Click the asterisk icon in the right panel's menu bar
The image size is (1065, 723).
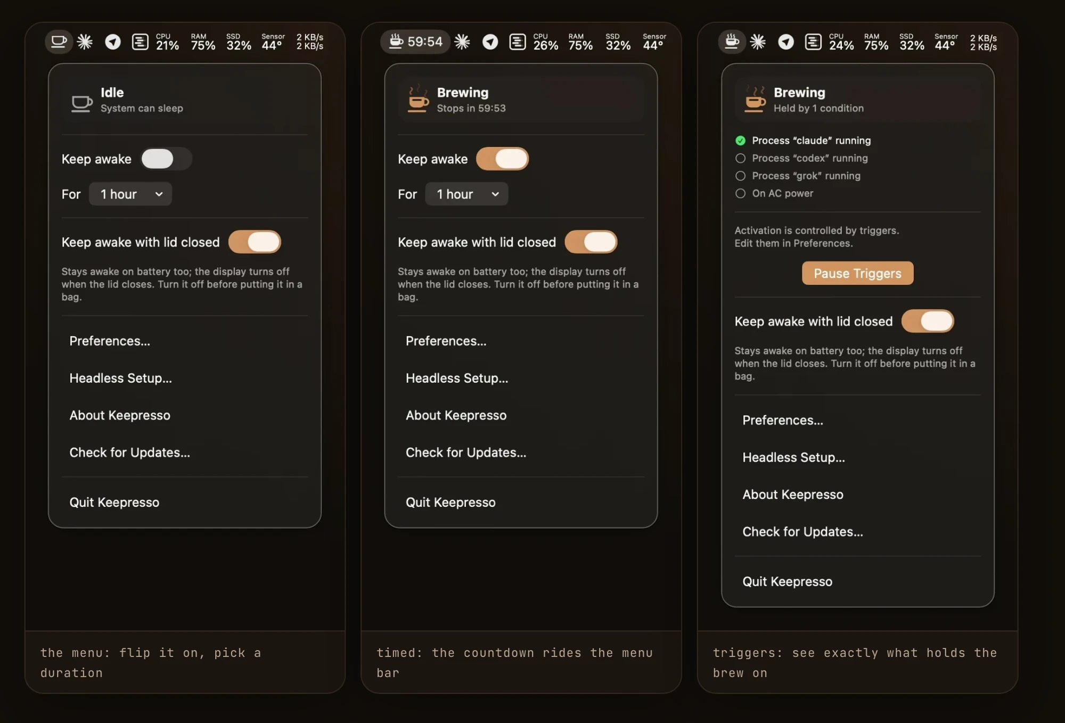click(x=758, y=42)
